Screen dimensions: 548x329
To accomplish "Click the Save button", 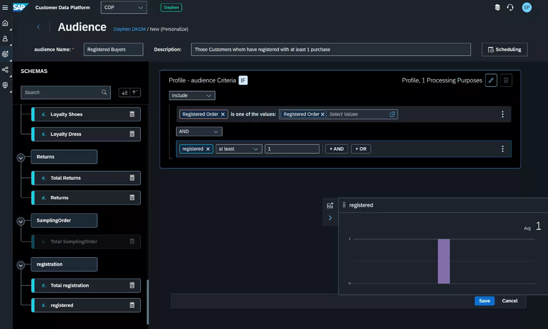I will [484, 301].
